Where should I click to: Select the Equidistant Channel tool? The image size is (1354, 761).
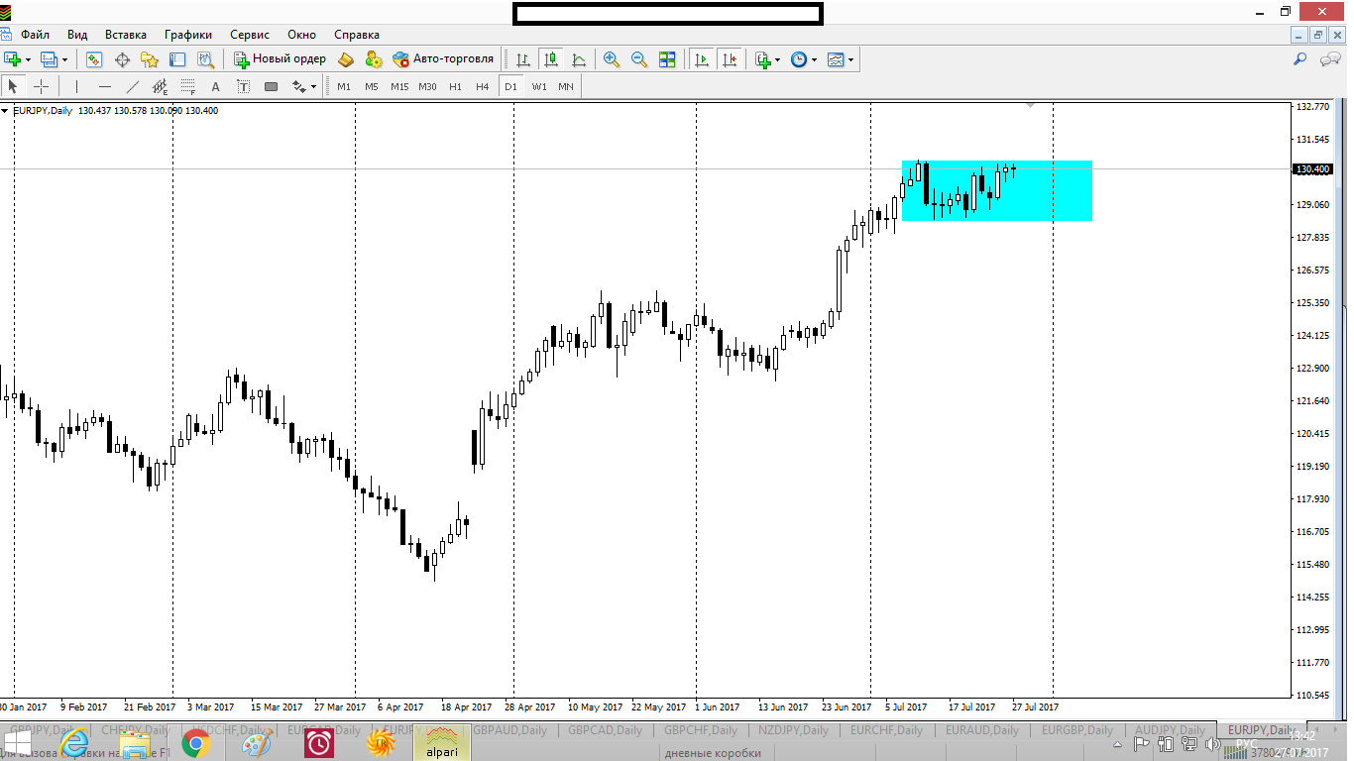coord(160,86)
